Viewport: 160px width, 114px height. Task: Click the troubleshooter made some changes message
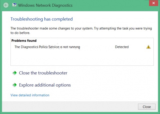[81, 30]
